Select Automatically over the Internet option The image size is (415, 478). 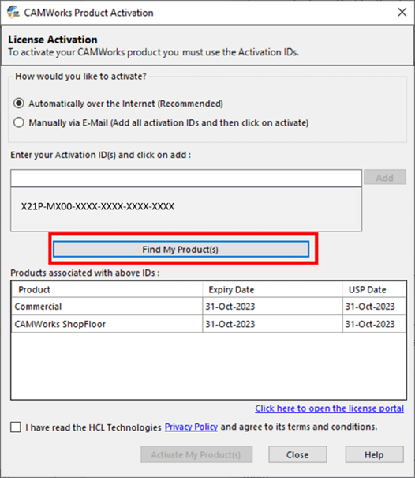[x=19, y=104]
